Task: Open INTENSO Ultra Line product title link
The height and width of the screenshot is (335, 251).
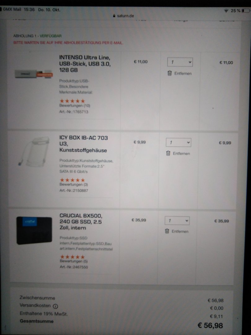Action: 85,64
